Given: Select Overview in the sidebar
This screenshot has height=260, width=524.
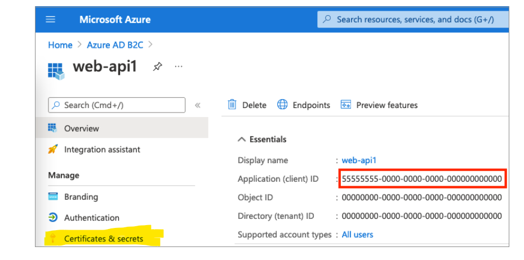Looking at the screenshot, I should [122, 128].
